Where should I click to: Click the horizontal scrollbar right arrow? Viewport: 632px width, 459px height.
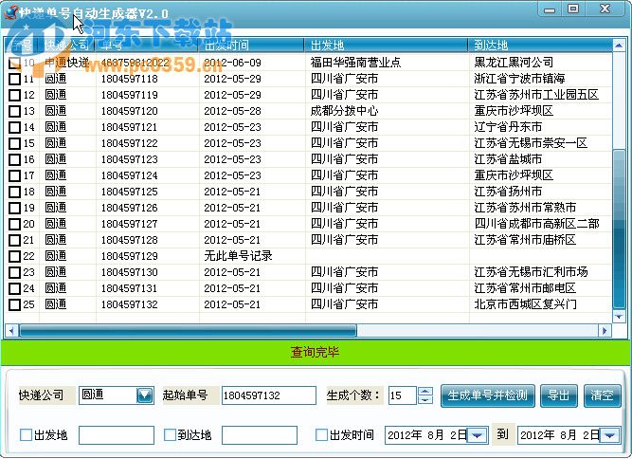point(605,331)
